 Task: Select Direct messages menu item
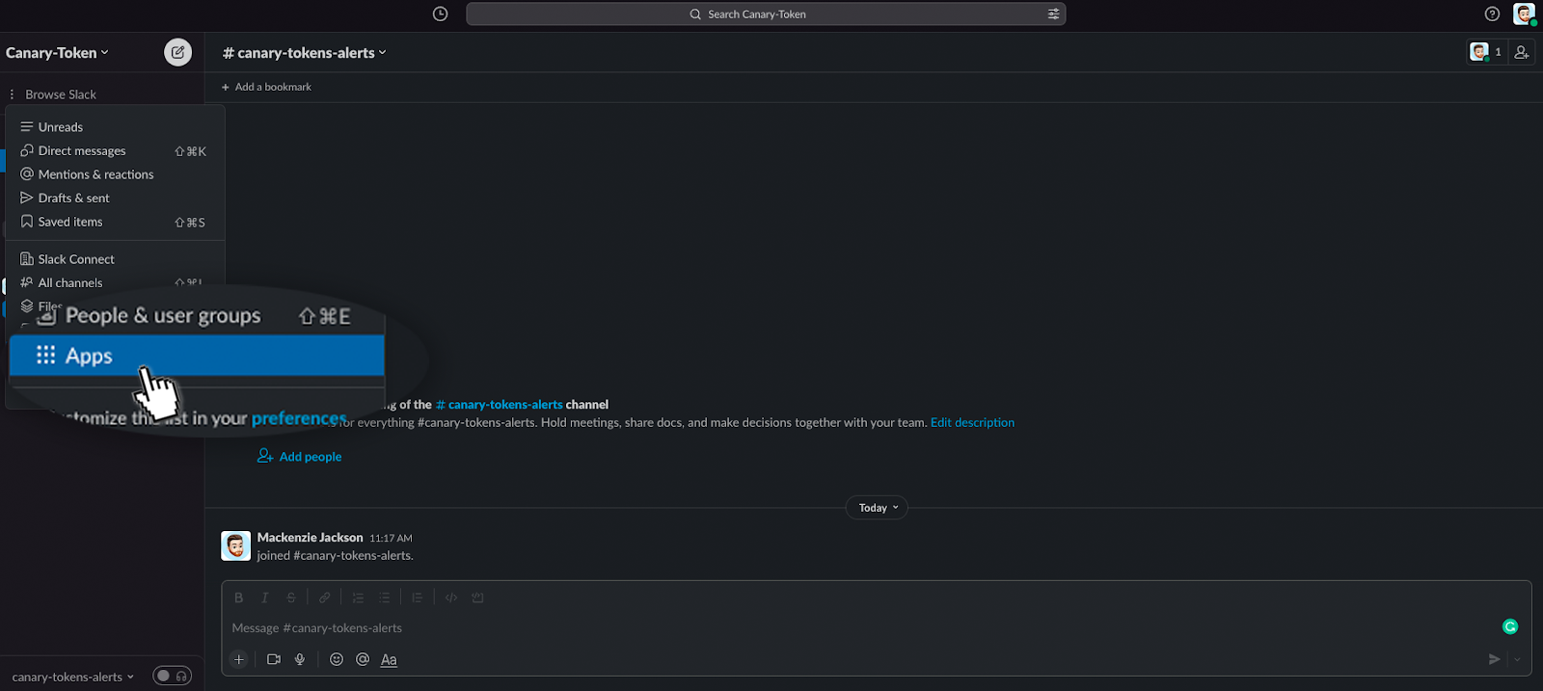115,151
